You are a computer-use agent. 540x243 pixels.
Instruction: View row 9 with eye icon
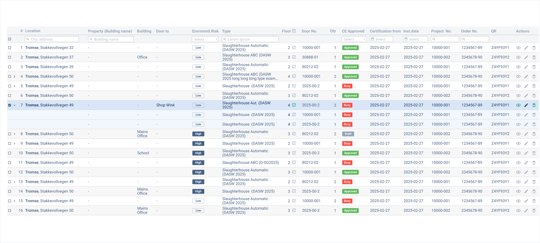click(518, 143)
